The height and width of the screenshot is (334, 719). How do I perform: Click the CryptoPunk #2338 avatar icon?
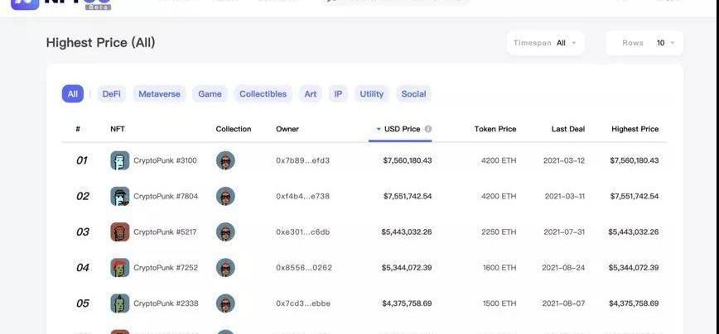coord(120,303)
